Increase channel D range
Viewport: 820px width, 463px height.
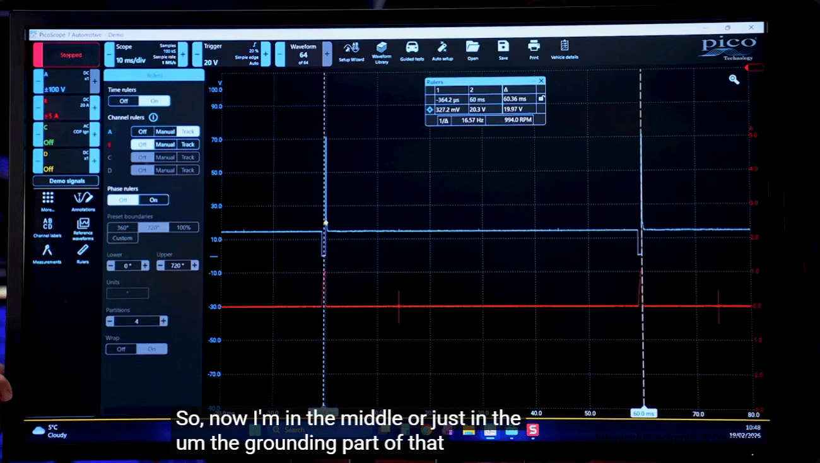point(95,161)
